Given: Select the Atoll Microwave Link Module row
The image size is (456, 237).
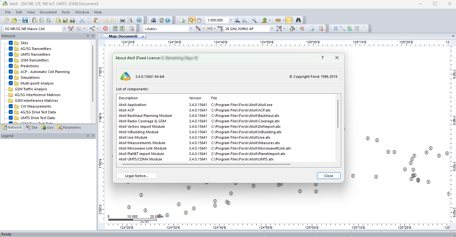Looking at the screenshot, I should [227, 148].
